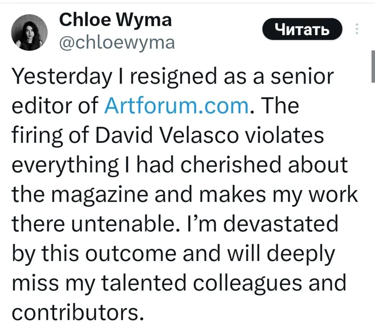Screen dimensions: 375x335
Task: Click the word 'devastated' in the tweet
Action: coord(281,224)
